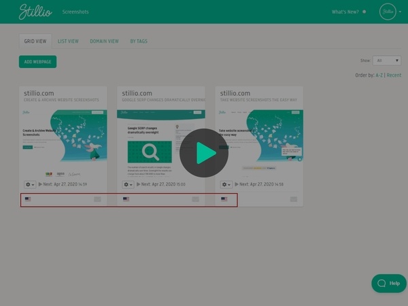Image resolution: width=408 pixels, height=306 pixels.
Task: Click 'Create & Archive Website Screenshots' subtitle
Action: click(x=61, y=100)
